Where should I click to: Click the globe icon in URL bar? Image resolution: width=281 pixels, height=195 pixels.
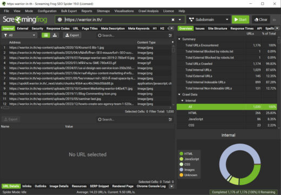click(x=59, y=19)
